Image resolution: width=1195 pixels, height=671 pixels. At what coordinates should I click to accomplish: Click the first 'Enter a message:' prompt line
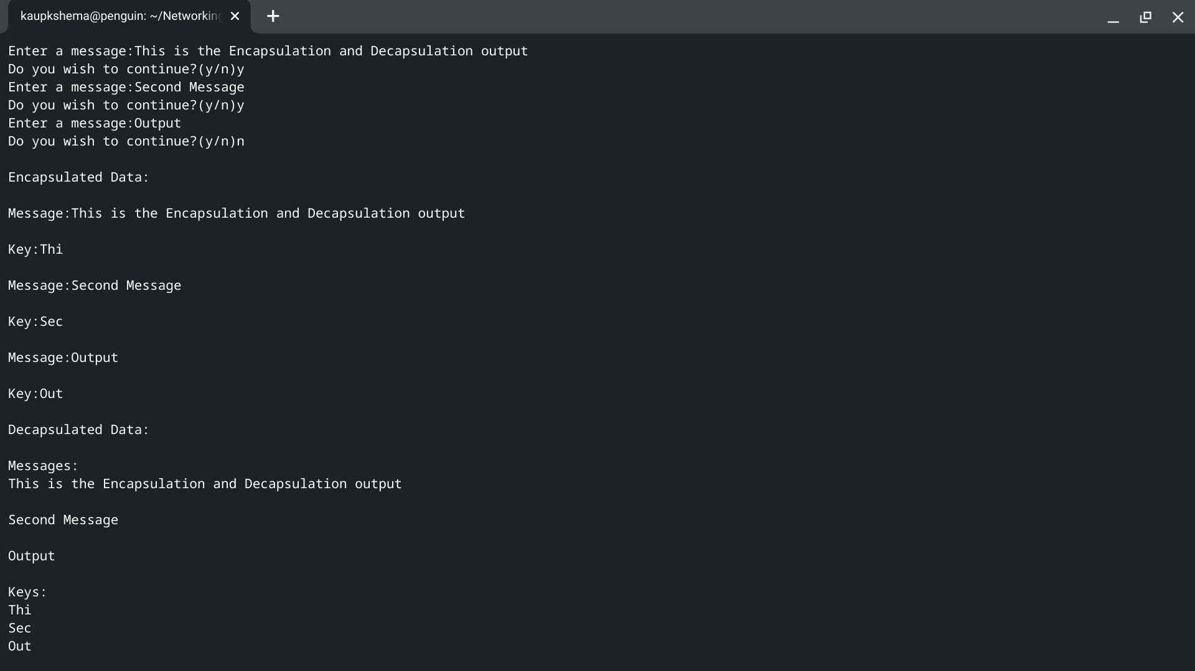pyautogui.click(x=268, y=51)
